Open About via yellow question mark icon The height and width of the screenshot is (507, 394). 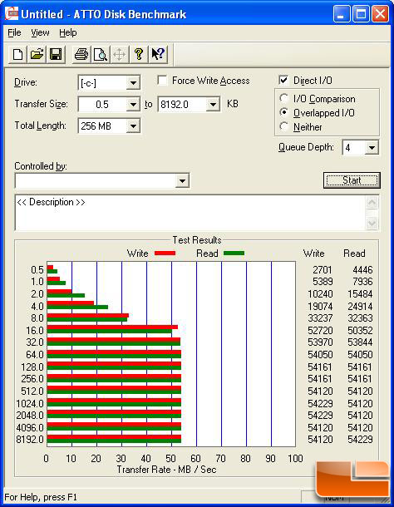click(139, 54)
